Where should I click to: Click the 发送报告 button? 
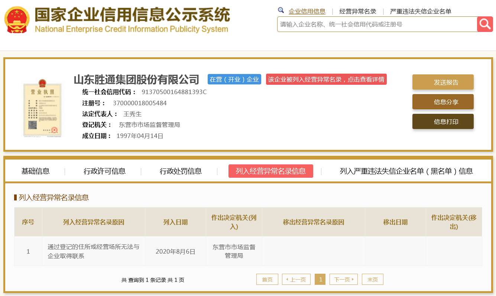pyautogui.click(x=442, y=81)
